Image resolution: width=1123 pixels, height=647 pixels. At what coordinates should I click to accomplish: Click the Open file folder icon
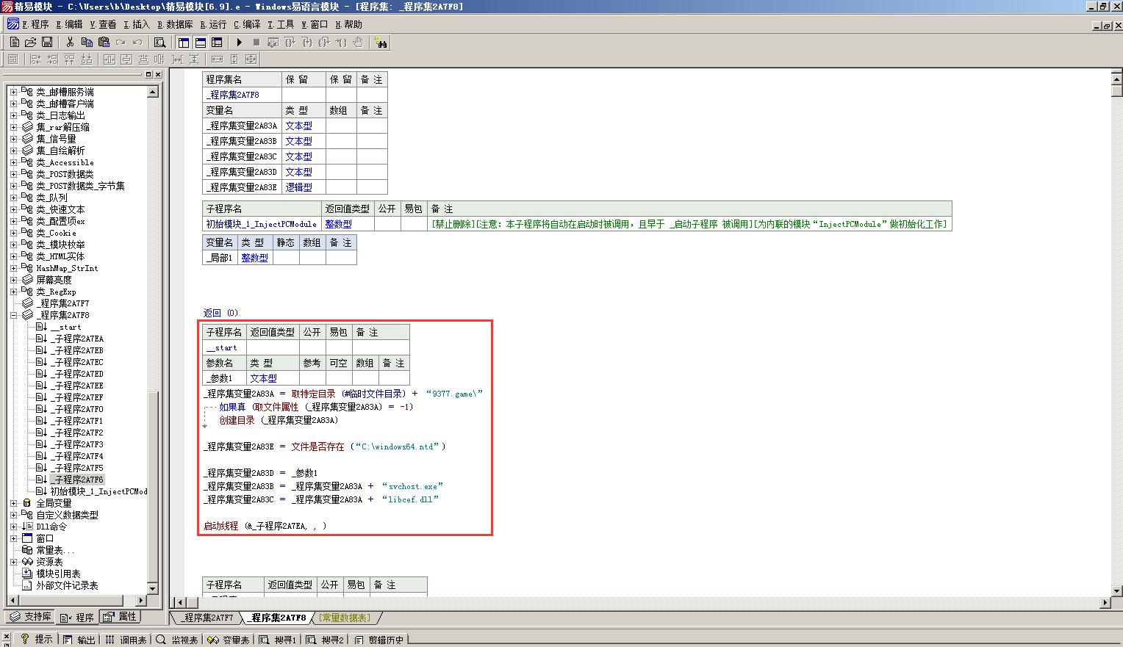point(30,43)
